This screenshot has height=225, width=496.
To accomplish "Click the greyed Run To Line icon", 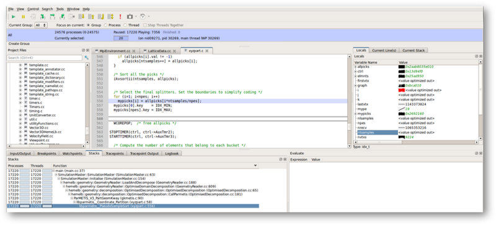I will 72,17.
